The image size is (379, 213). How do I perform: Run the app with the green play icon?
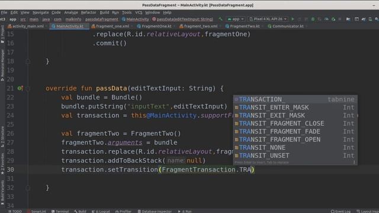click(x=293, y=19)
